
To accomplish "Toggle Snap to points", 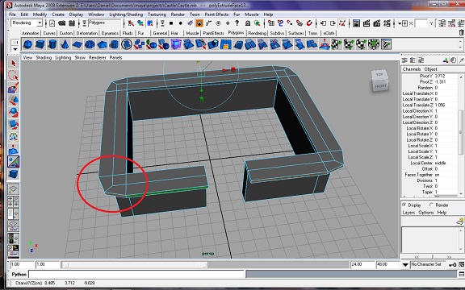I will click(290, 23).
